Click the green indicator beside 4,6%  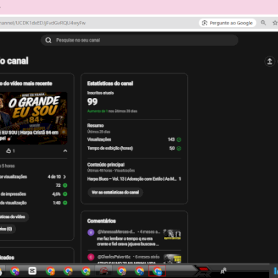pos(65,194)
